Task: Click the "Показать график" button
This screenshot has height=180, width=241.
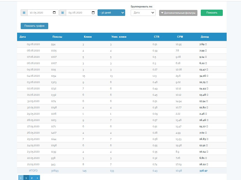Action: pos(34,26)
